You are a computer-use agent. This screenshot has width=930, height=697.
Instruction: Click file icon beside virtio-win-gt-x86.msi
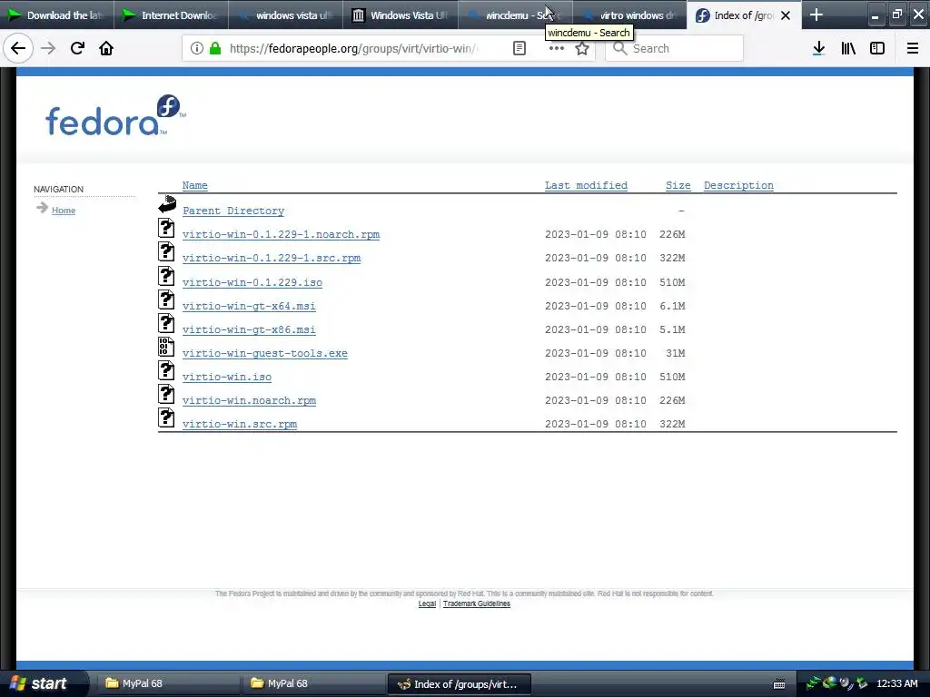(x=167, y=323)
